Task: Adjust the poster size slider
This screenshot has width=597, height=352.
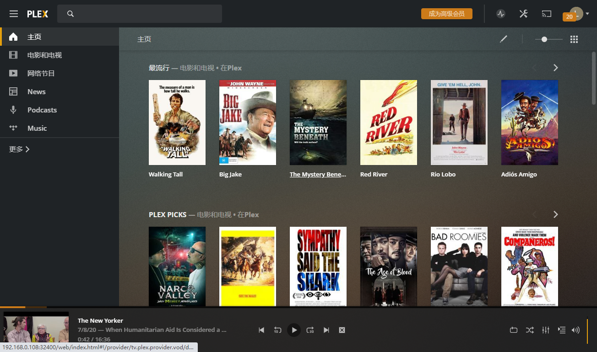Action: (x=544, y=39)
